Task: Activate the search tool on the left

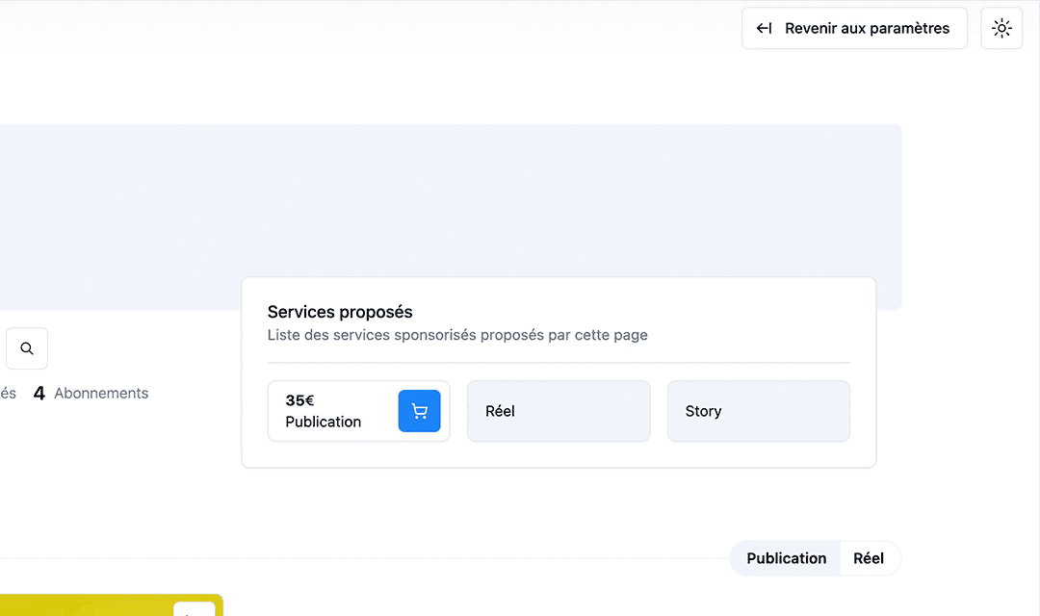Action: coord(26,348)
